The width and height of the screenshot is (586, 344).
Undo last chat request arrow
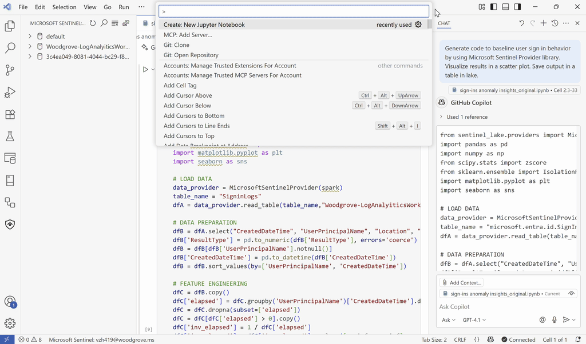(x=521, y=23)
